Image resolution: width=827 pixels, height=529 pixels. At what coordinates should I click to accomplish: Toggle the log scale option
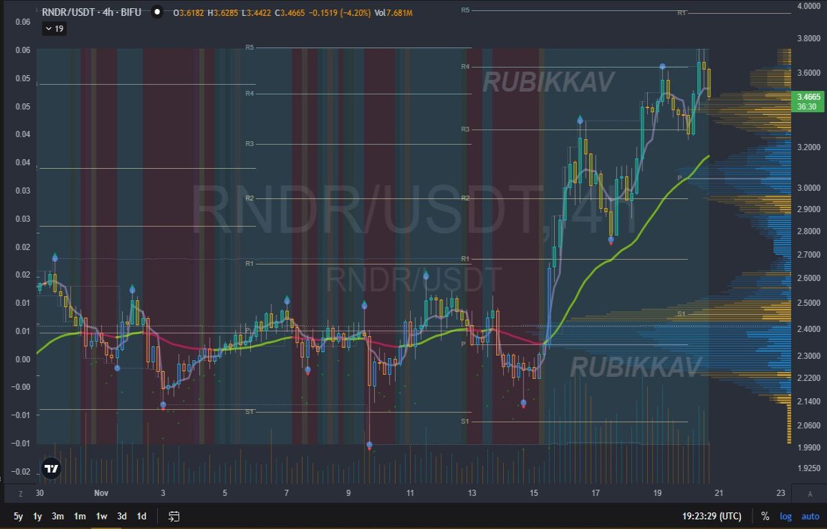(786, 516)
